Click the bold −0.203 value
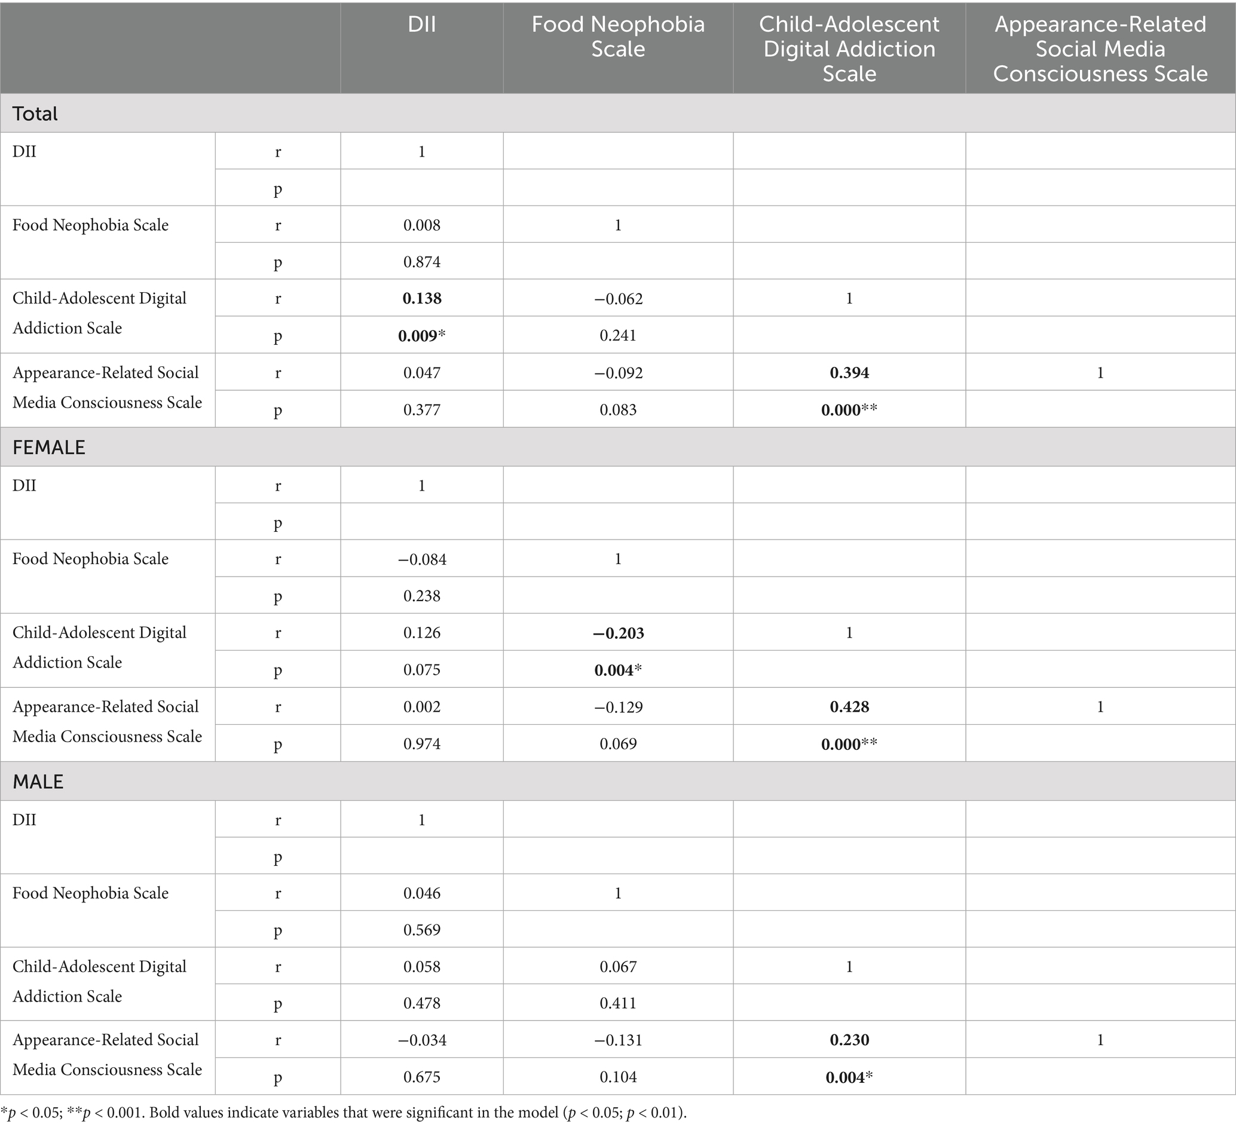This screenshot has width=1236, height=1127. point(617,633)
